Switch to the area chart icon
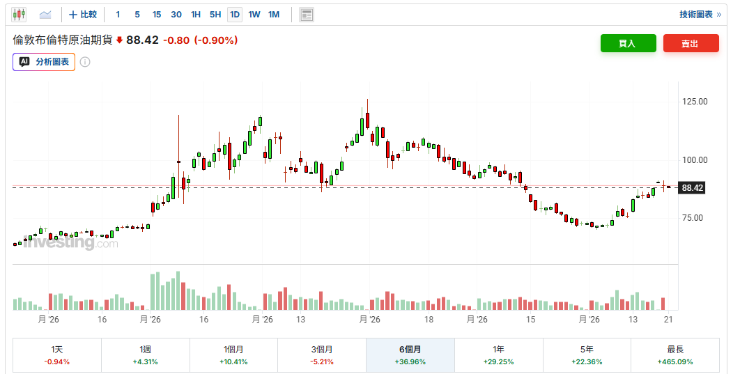This screenshot has height=374, width=740. click(45, 15)
